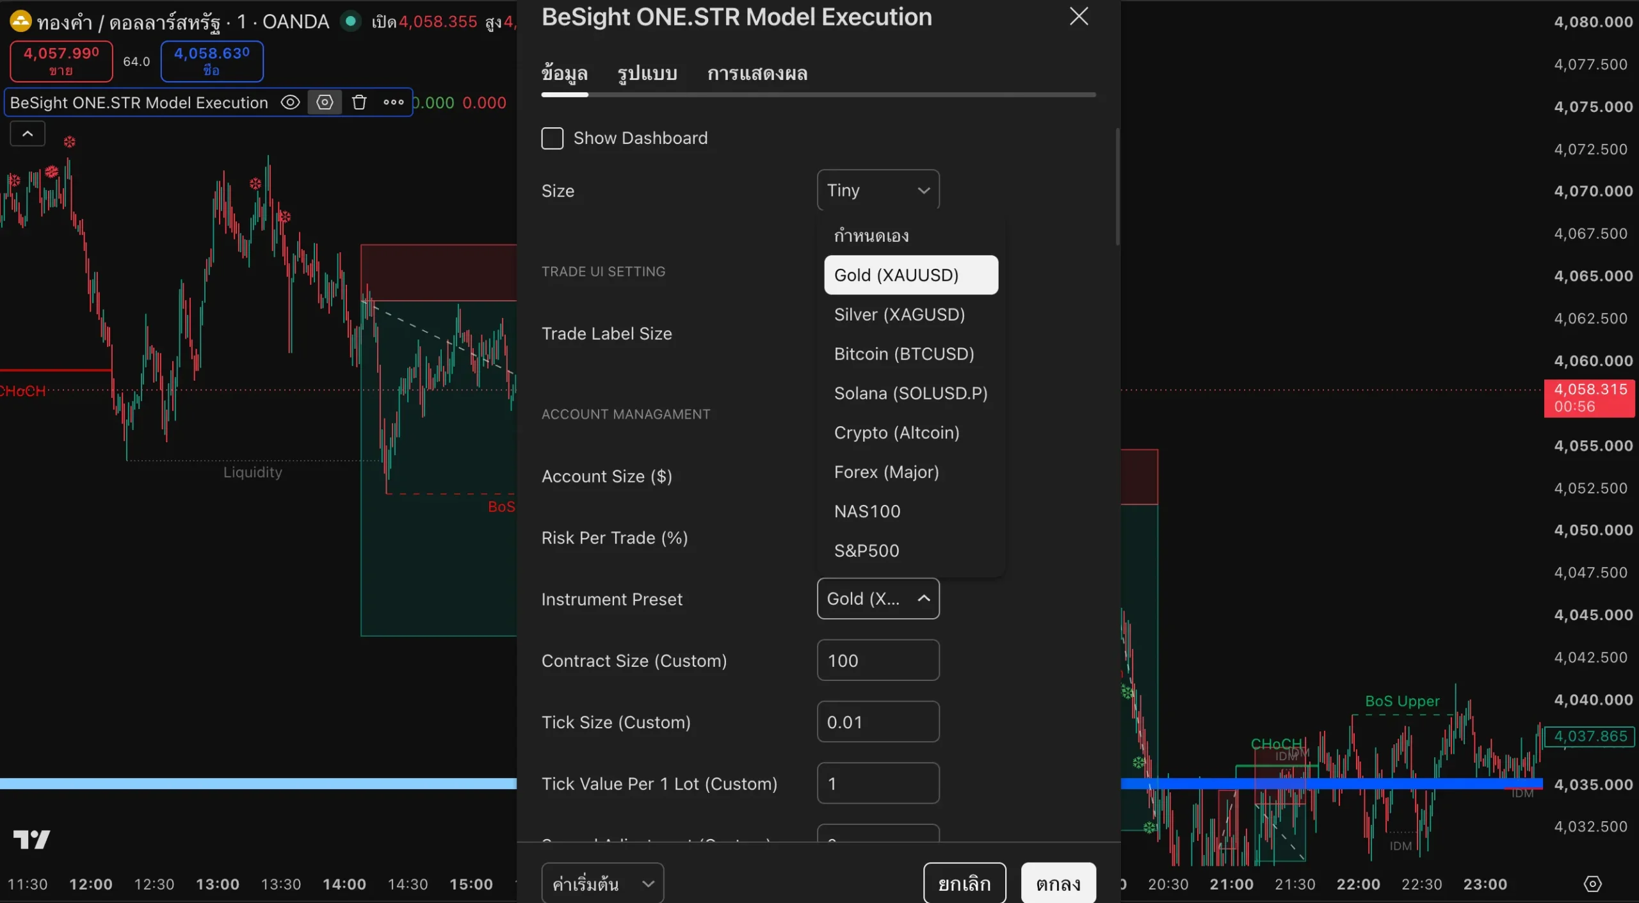Image resolution: width=1639 pixels, height=903 pixels.
Task: Click the current price label 4,058.315
Action: (x=1590, y=397)
